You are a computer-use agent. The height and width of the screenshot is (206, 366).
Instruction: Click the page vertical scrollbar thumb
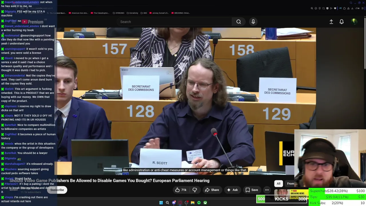[365, 43]
